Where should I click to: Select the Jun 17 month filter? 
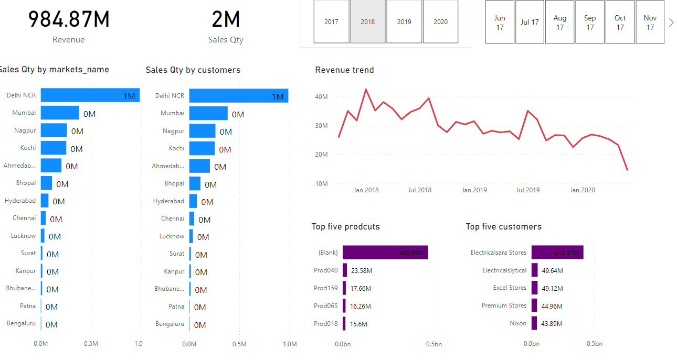pyautogui.click(x=499, y=21)
